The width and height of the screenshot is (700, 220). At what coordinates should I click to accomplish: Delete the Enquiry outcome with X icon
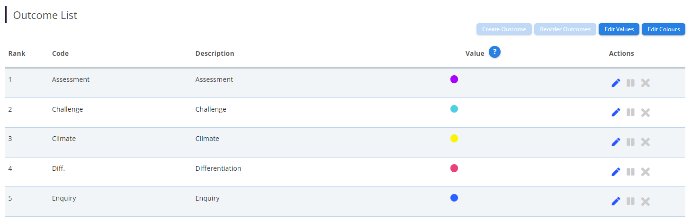click(645, 202)
